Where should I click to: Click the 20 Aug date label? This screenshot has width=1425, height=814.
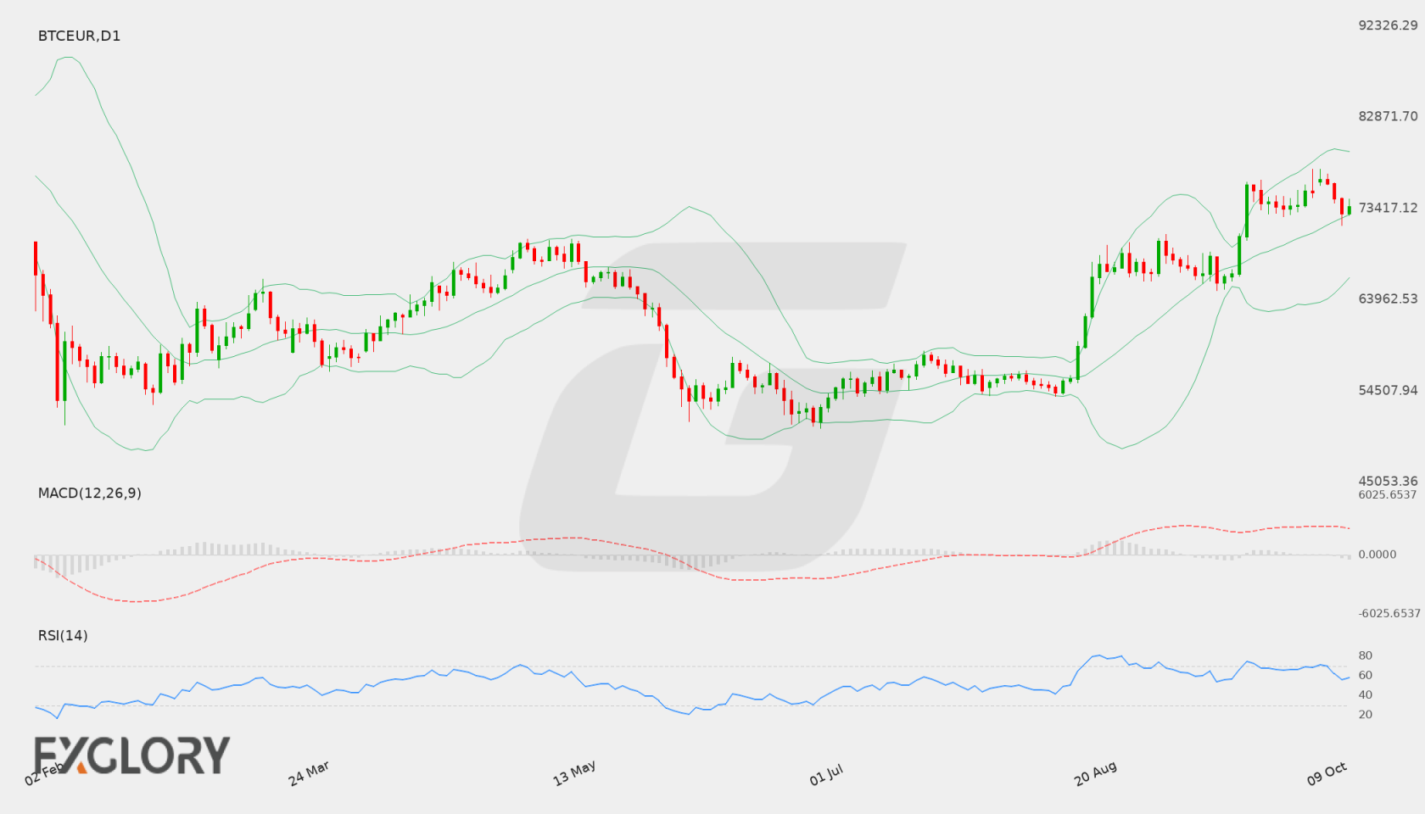click(1095, 773)
